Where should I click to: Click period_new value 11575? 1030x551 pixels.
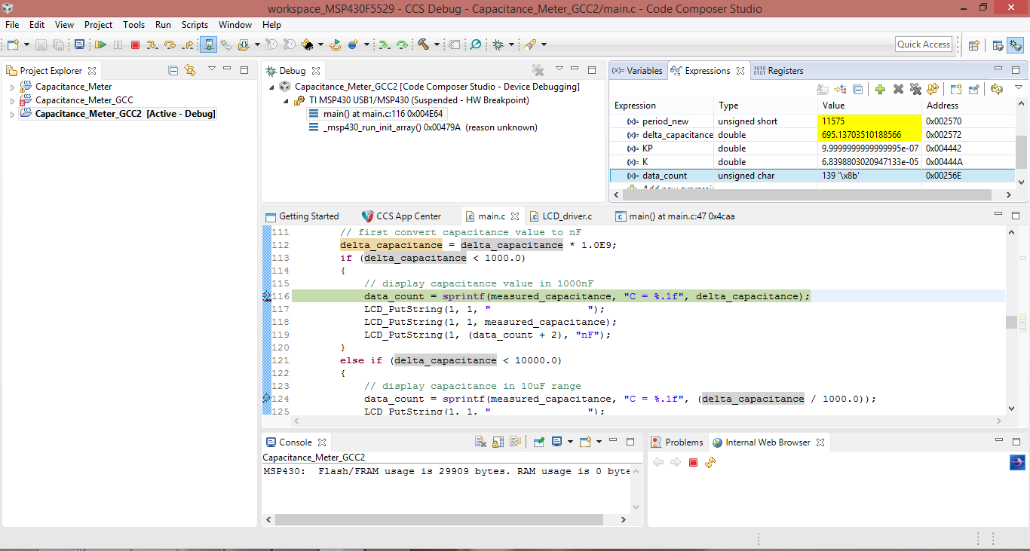pos(869,121)
